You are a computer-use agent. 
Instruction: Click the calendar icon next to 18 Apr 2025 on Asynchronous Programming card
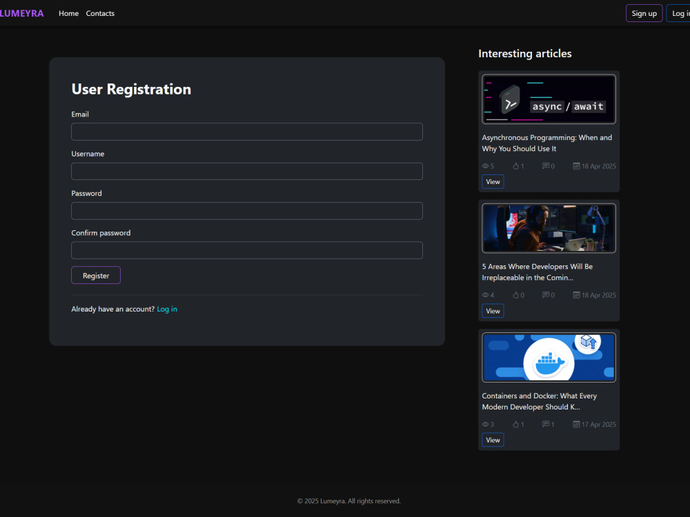[x=576, y=166]
